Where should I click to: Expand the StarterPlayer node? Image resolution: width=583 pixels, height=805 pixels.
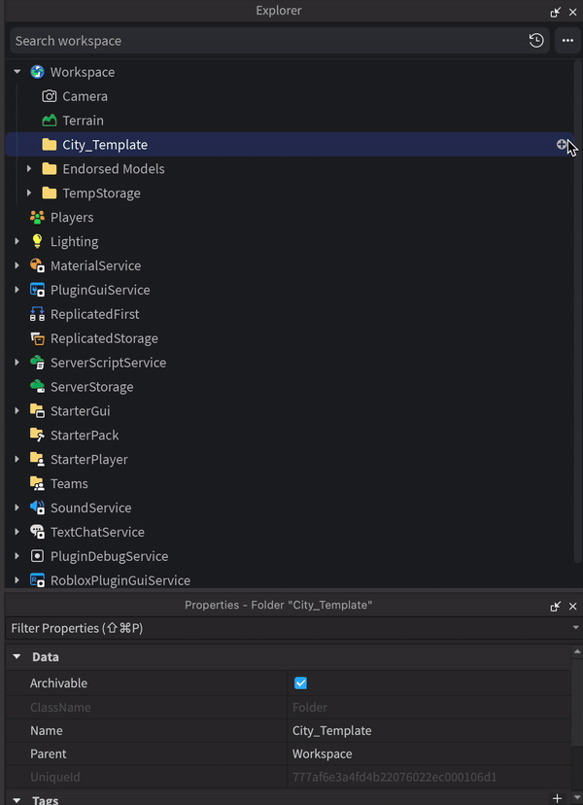(x=17, y=459)
